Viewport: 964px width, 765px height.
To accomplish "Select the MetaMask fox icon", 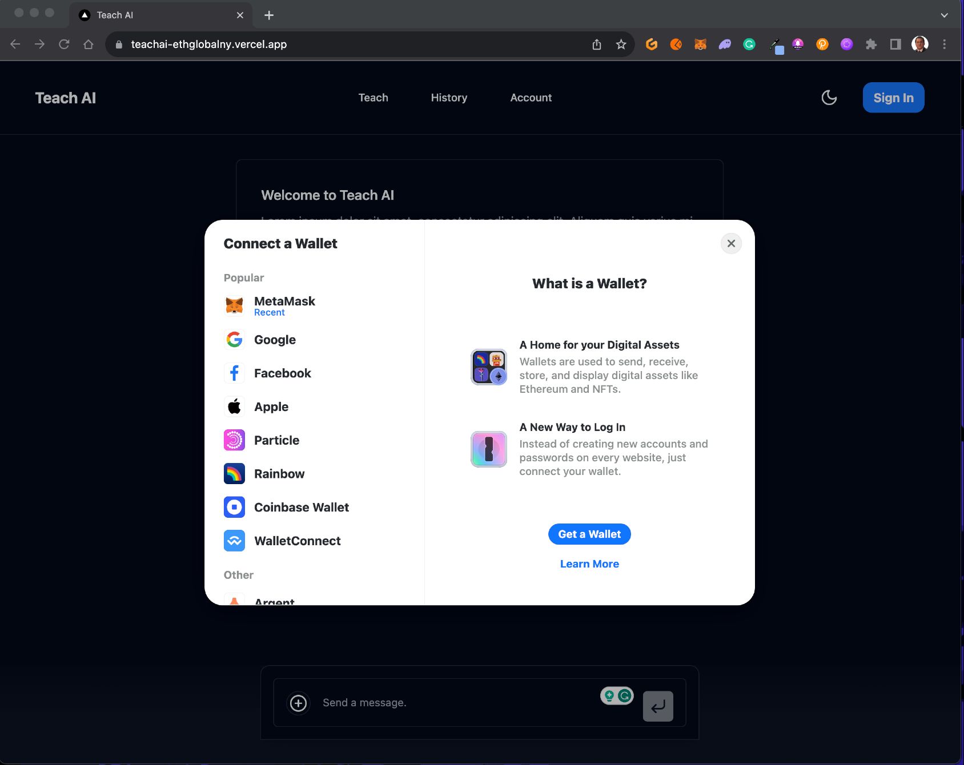I will [234, 306].
